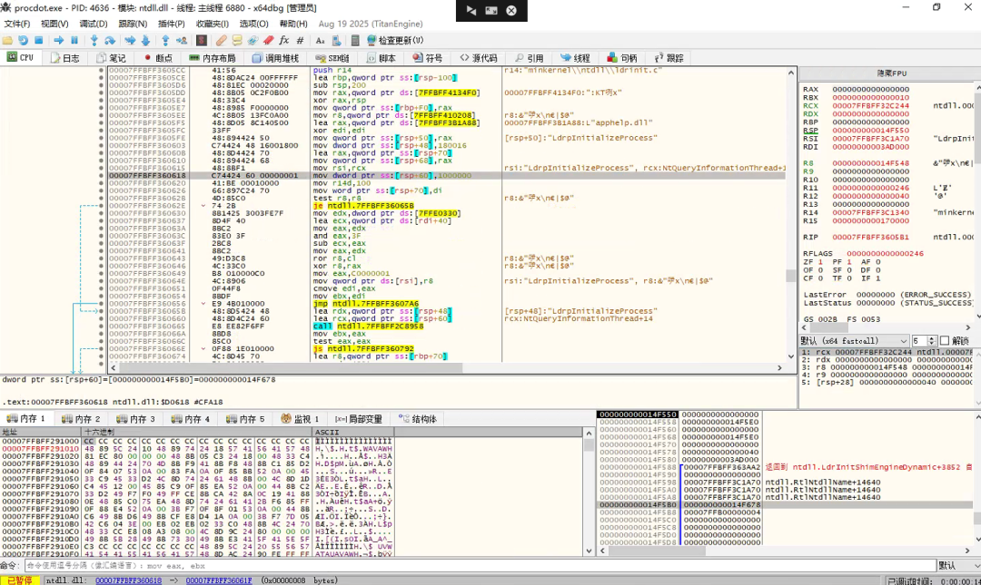Switch to the 断点 tab
Viewport: 981px width, 585px height.
[158, 58]
